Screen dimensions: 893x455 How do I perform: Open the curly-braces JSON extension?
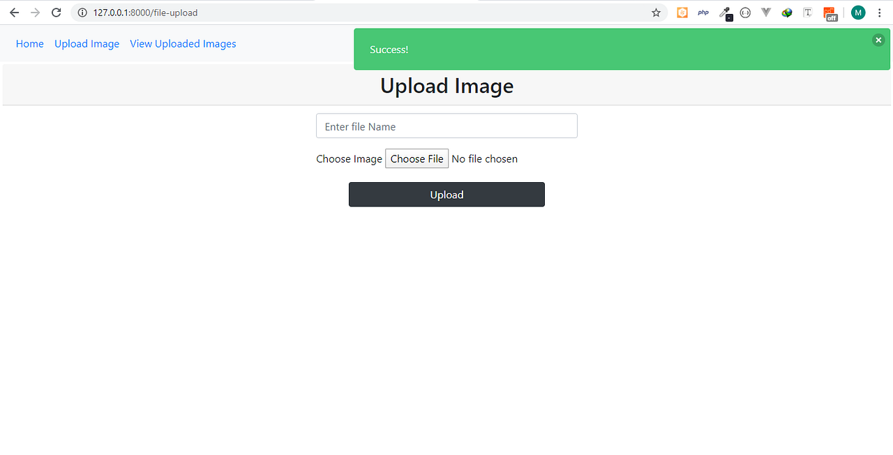coord(745,13)
